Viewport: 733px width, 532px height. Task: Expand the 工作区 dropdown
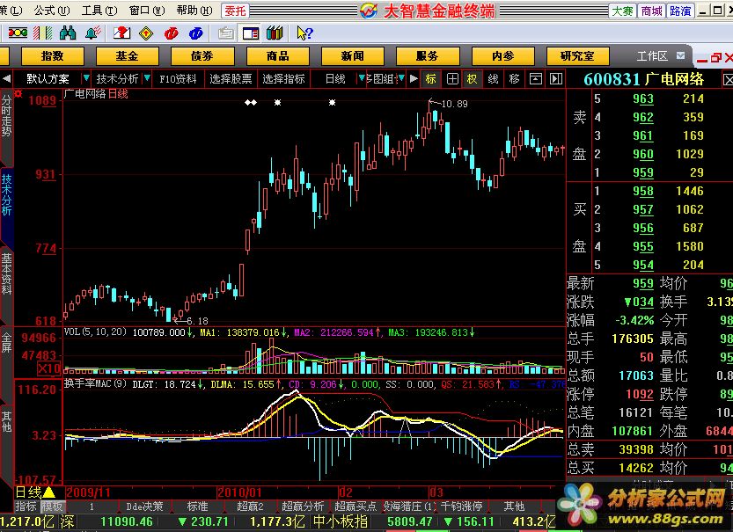pyautogui.click(x=681, y=55)
